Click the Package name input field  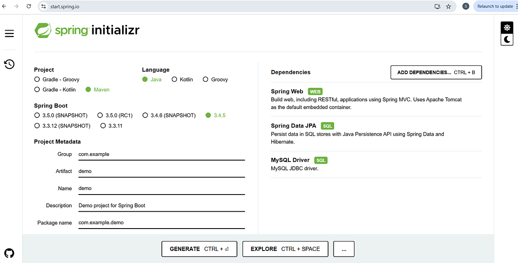(161, 223)
